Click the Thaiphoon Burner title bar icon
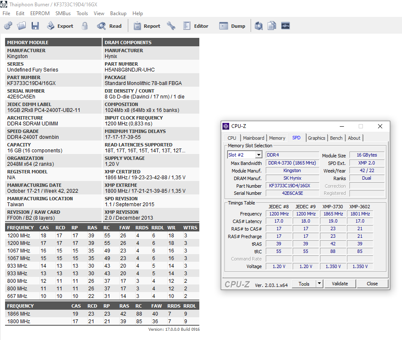The width and height of the screenshot is (402, 340). coord(4,4)
